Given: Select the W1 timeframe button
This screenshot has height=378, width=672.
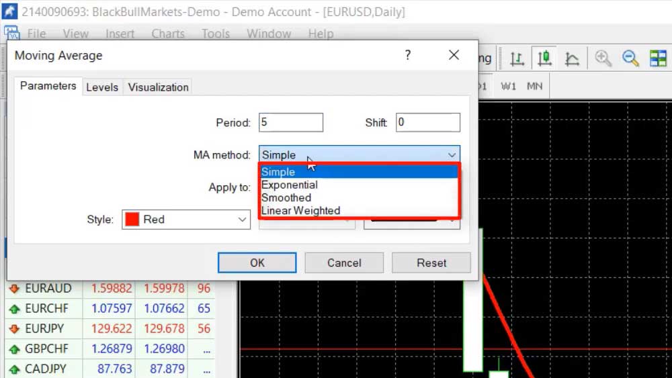Looking at the screenshot, I should click(509, 86).
